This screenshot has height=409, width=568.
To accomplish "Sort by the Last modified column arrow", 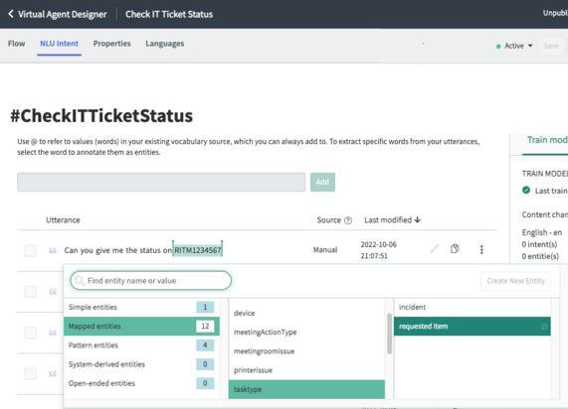I will pyautogui.click(x=418, y=219).
